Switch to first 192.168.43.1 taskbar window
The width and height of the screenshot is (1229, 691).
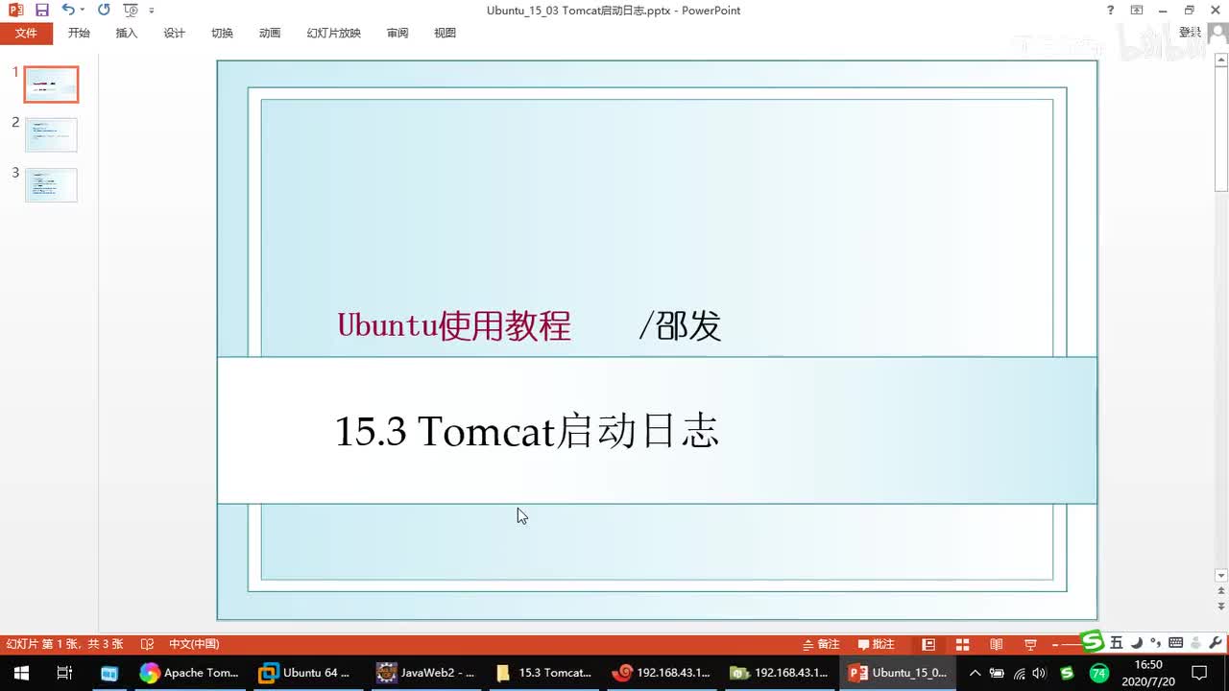tap(662, 673)
